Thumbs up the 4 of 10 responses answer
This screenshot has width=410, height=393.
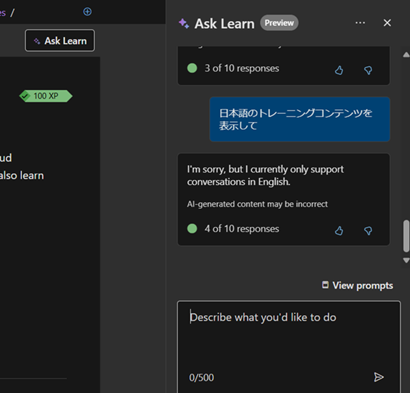[339, 231]
